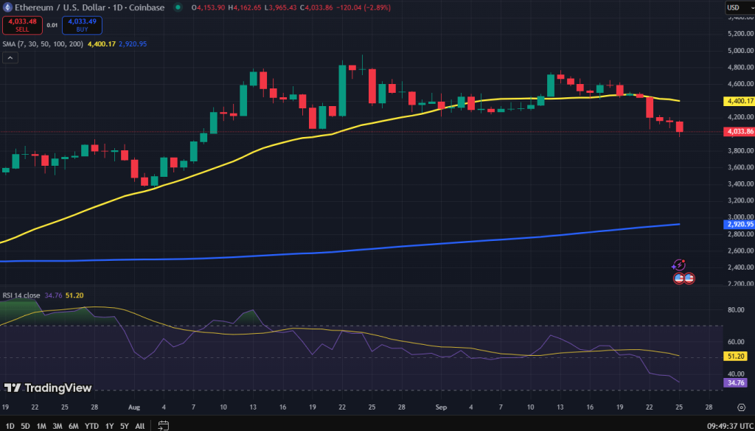Image resolution: width=755 pixels, height=431 pixels.
Task: Set chart range to YTD
Action: (x=91, y=426)
